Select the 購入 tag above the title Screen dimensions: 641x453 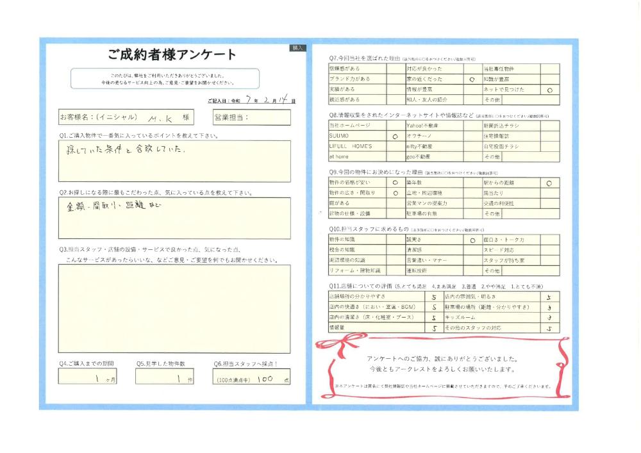pos(297,48)
